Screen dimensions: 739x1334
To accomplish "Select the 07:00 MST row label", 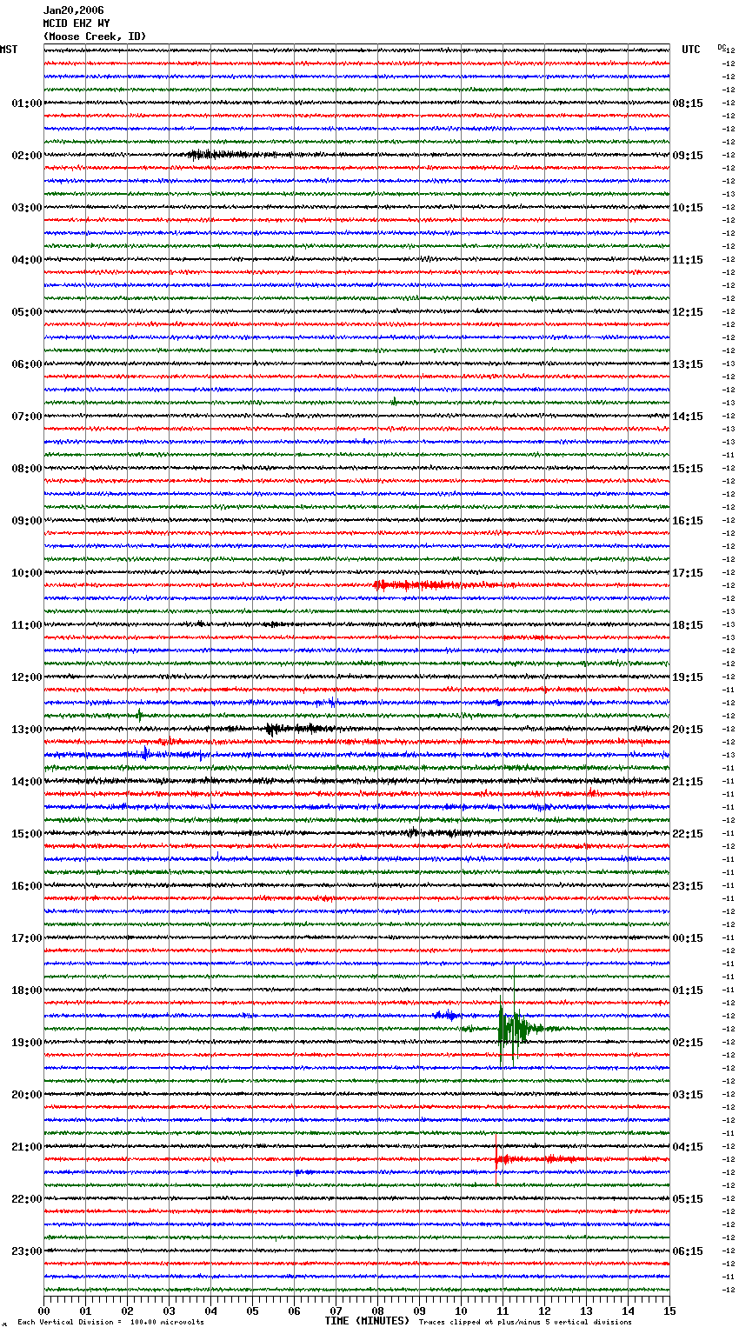I will pos(26,417).
